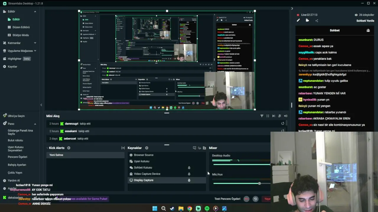This screenshot has height=212, width=378.
Task: Add a source folder in Kaynaklar
Action: pos(204,148)
